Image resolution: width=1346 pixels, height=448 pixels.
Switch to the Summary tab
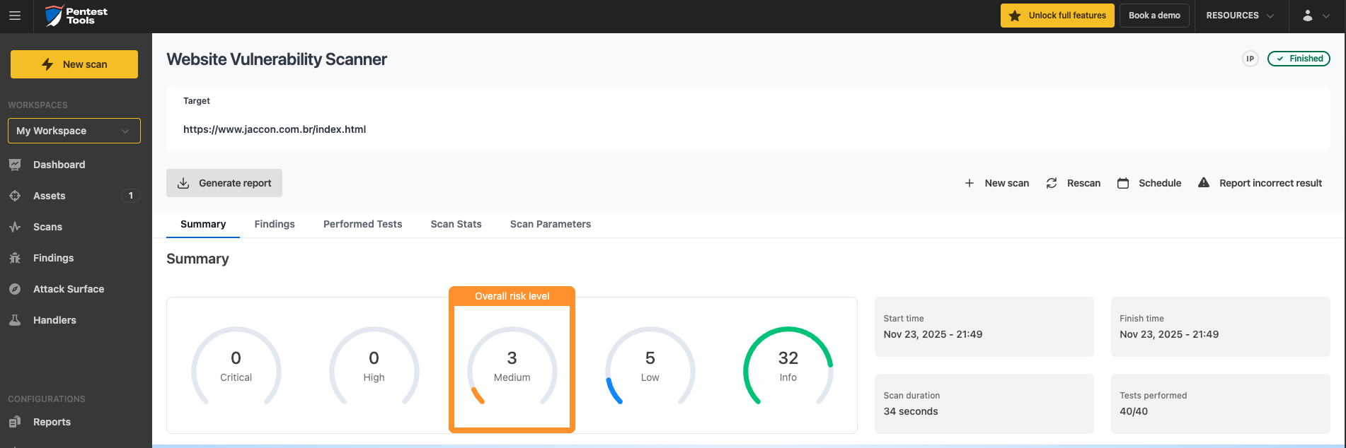pyautogui.click(x=203, y=224)
